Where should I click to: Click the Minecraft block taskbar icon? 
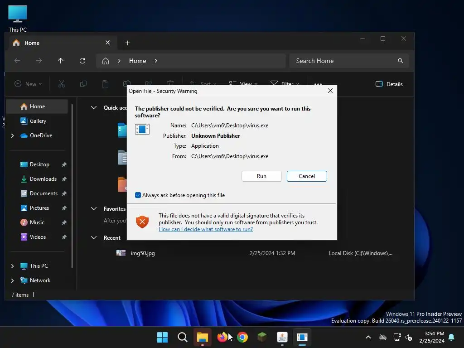click(262, 337)
